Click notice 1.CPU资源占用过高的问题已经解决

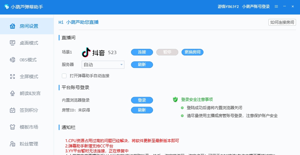tap(122, 140)
